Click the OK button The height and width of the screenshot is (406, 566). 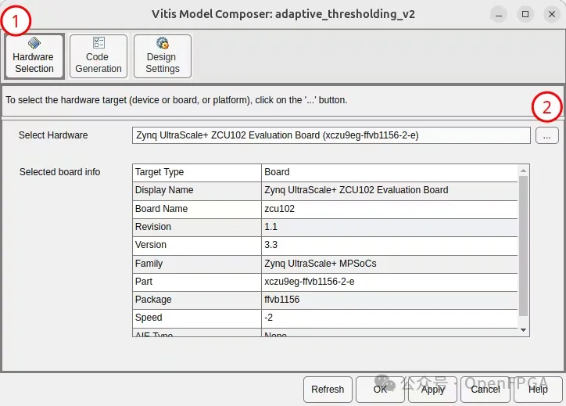tap(379, 389)
